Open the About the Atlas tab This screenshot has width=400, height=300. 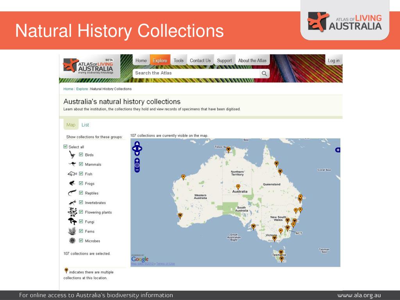click(252, 61)
